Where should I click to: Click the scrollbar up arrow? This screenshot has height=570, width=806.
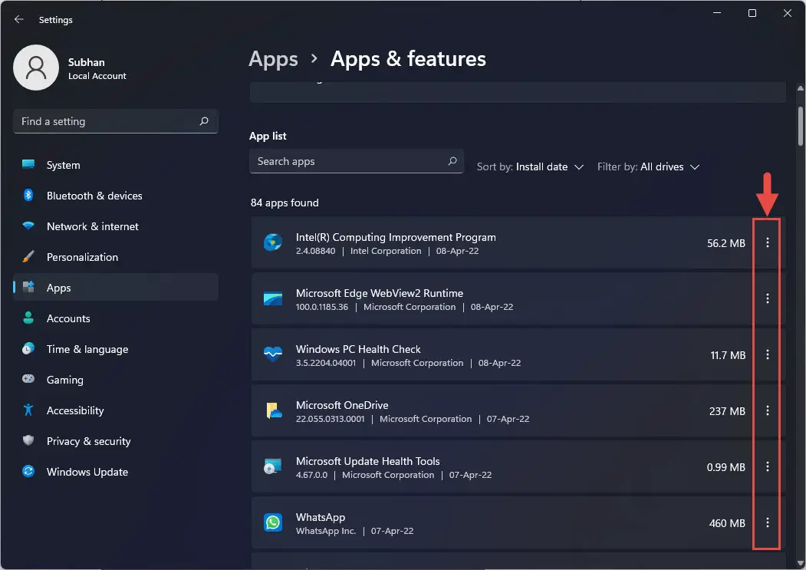(801, 88)
